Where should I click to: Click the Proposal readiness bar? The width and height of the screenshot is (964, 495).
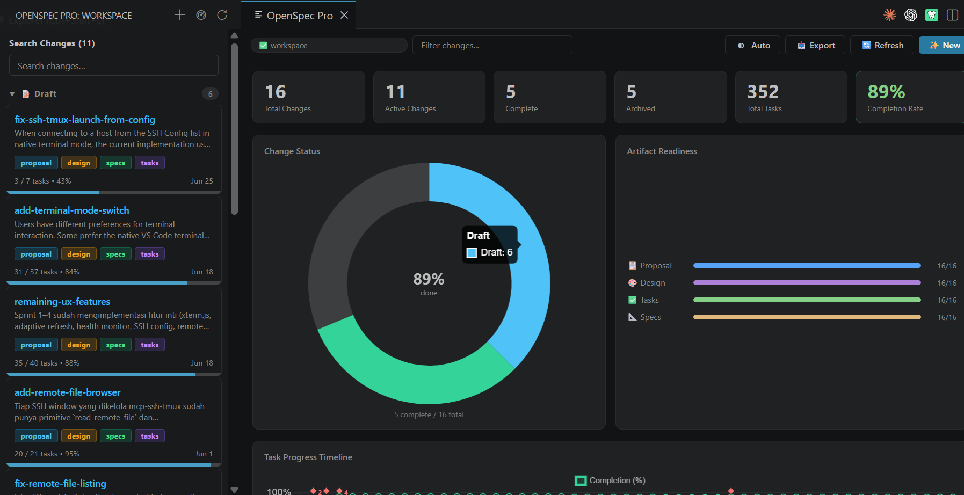pos(807,266)
